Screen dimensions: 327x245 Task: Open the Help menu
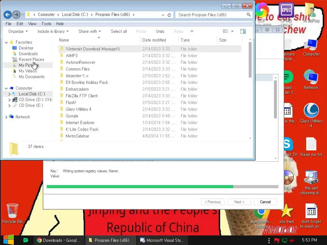coord(60,24)
